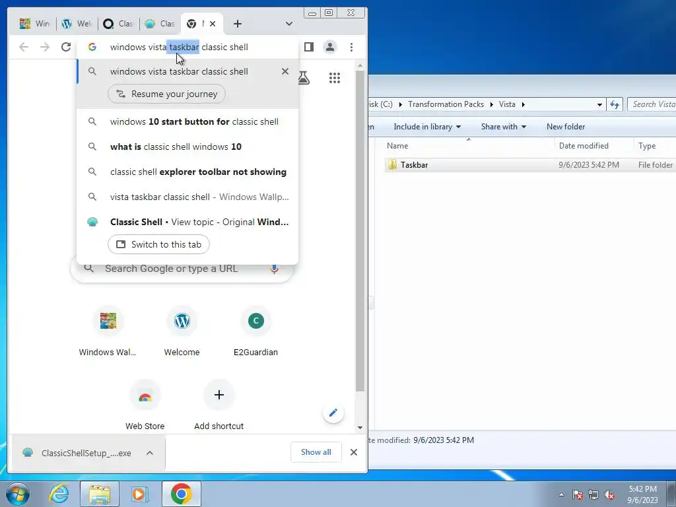Open the Welcome WordPress shortcut
Screen dimensions: 676x507
(182, 333)
